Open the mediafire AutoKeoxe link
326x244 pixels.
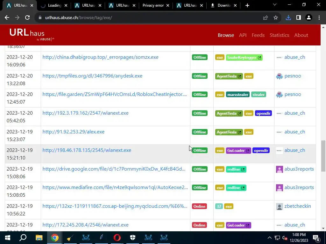(115, 187)
